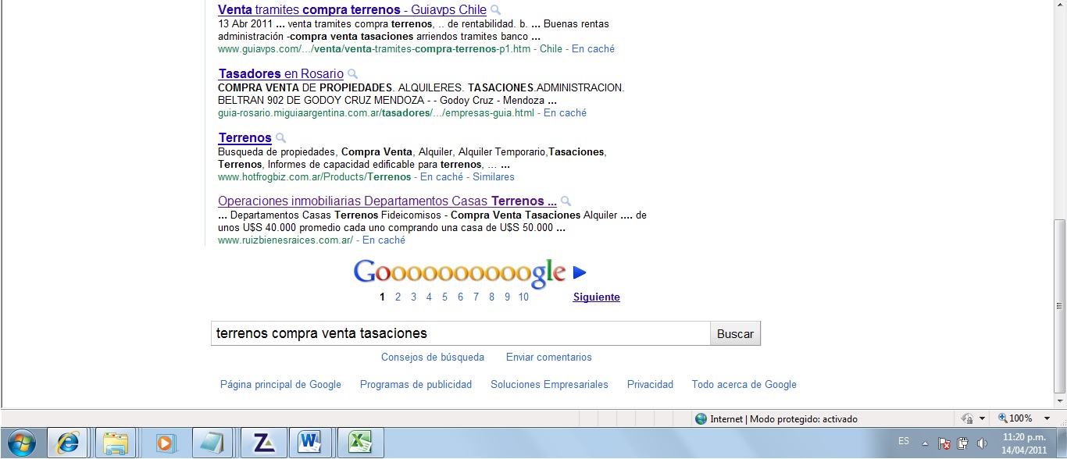The image size is (1067, 459).
Task: Click the Internet zone globe in status bar
Action: [701, 419]
